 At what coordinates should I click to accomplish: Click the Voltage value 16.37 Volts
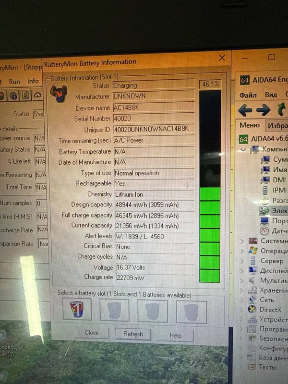click(x=155, y=267)
